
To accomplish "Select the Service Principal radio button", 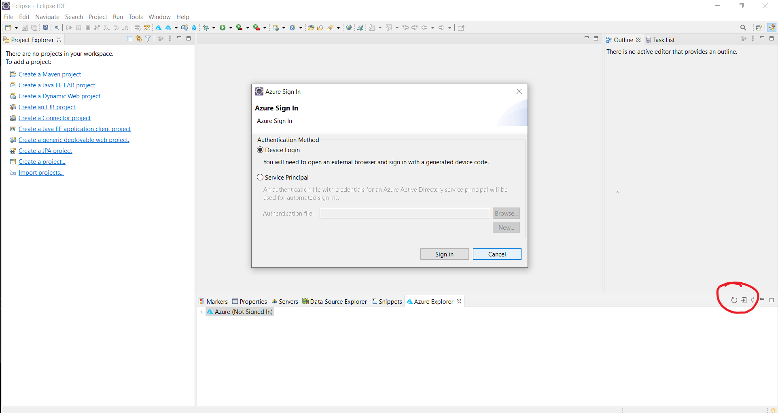I will pyautogui.click(x=260, y=177).
